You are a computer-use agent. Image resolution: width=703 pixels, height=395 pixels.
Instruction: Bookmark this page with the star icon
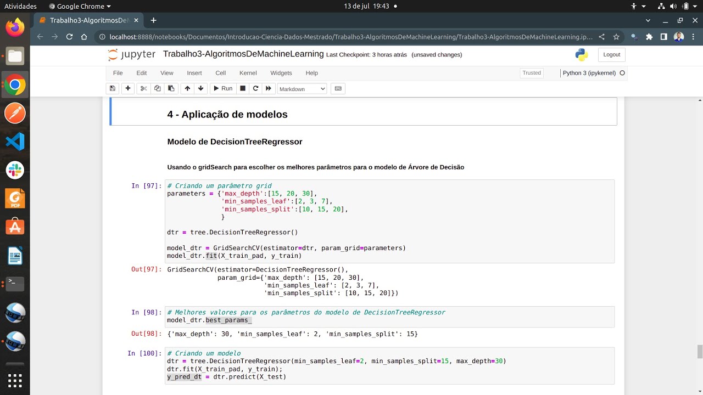point(616,37)
